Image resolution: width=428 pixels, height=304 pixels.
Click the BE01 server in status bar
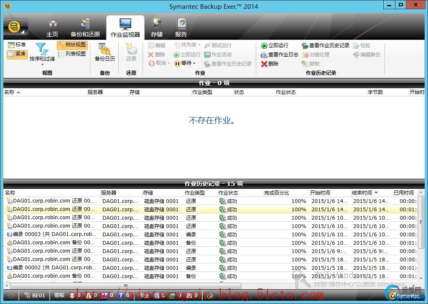point(35,296)
